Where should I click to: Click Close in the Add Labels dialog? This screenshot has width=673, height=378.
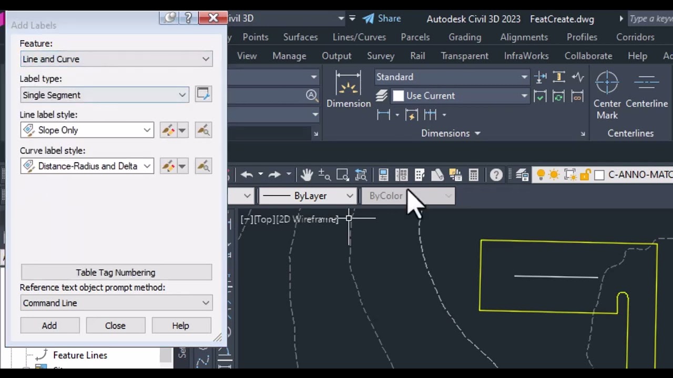pos(115,325)
